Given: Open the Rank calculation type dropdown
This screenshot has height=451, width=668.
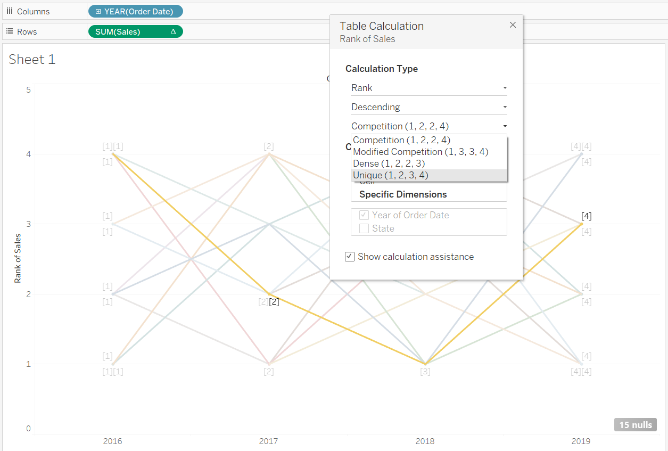Looking at the screenshot, I should tap(429, 88).
